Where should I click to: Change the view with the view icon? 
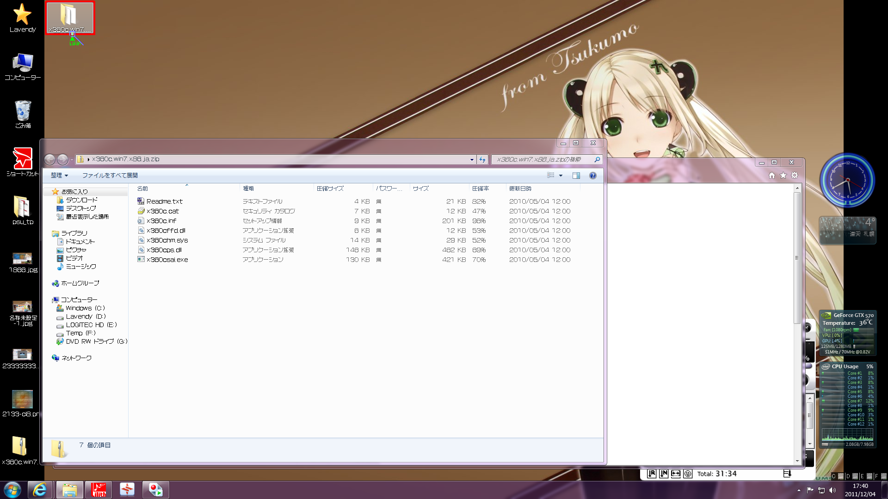tap(550, 176)
